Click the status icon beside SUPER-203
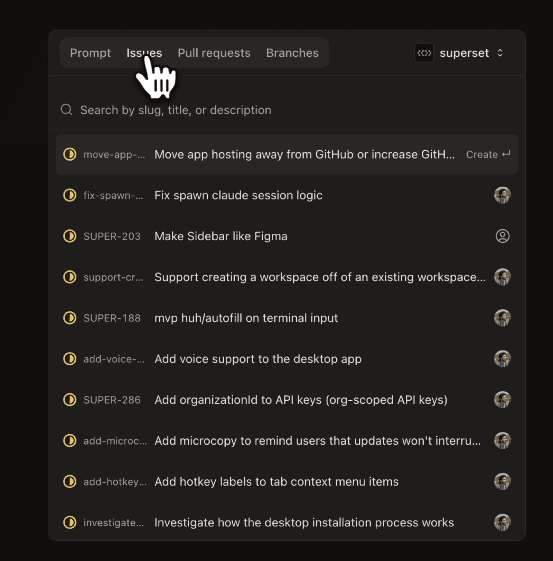Viewport: 553px width, 561px height. pos(69,236)
